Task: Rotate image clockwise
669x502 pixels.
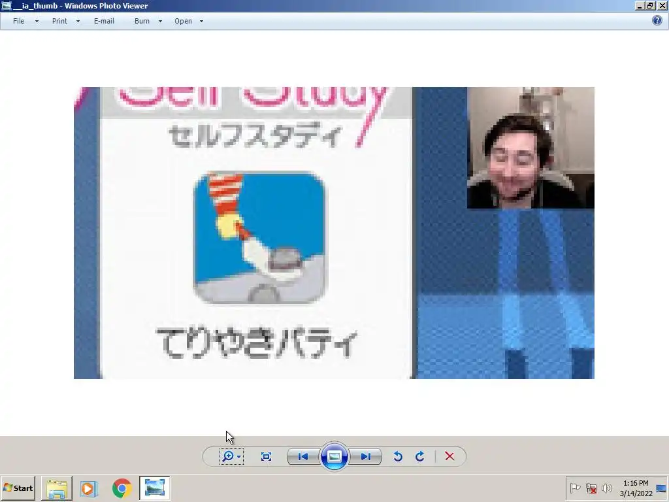Action: click(420, 457)
